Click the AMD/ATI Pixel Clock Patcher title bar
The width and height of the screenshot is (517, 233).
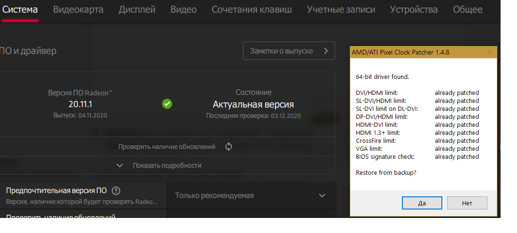(413, 52)
